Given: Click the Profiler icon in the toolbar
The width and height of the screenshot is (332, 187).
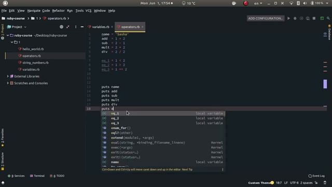Looking at the screenshot, I should (308, 19).
